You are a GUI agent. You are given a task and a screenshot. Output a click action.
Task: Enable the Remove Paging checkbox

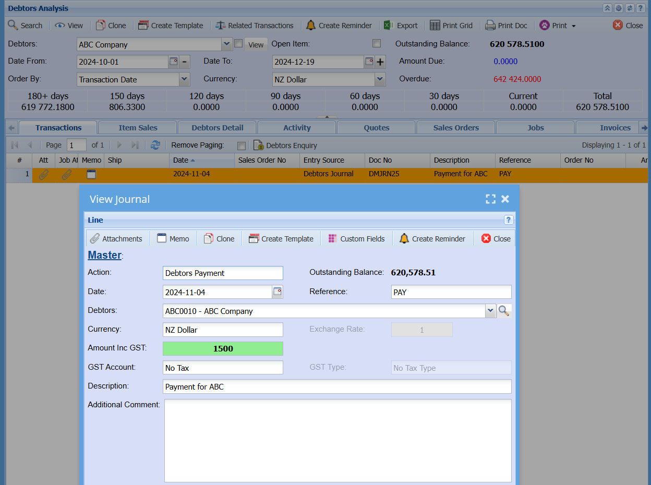click(x=241, y=145)
